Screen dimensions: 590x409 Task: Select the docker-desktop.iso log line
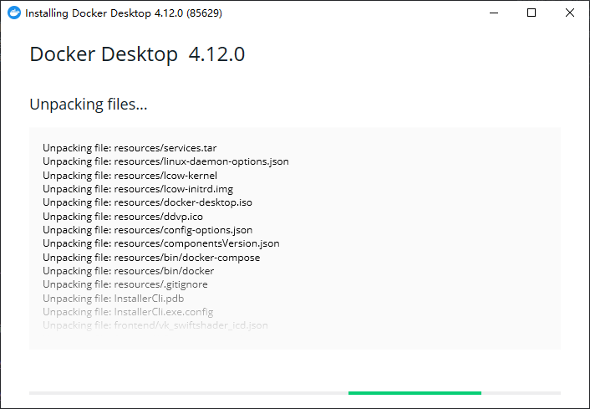(x=147, y=202)
